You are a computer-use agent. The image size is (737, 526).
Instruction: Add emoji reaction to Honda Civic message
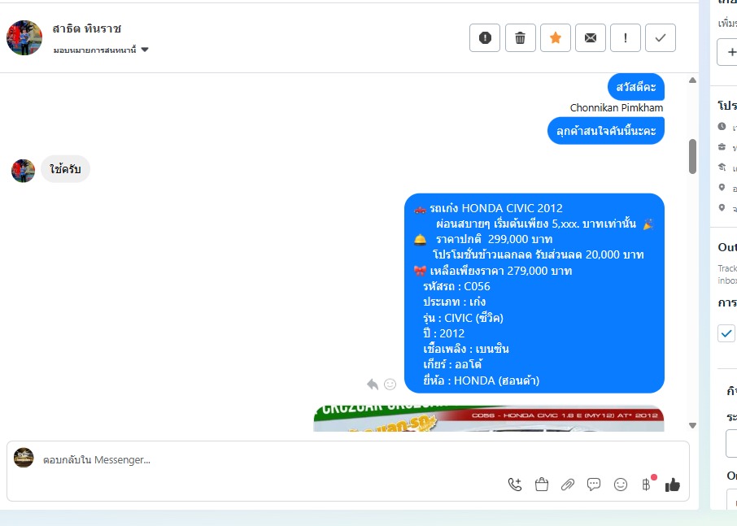pyautogui.click(x=390, y=385)
